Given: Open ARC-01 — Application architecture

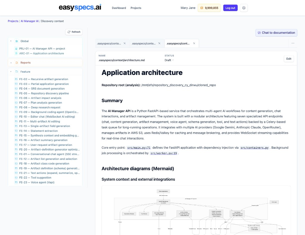Looking at the screenshot, I should pyautogui.click(x=41, y=53).
